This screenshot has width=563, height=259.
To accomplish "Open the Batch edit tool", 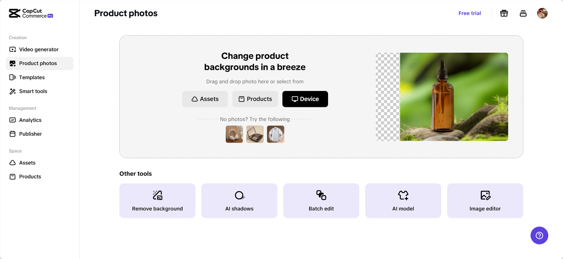I will 321,201.
